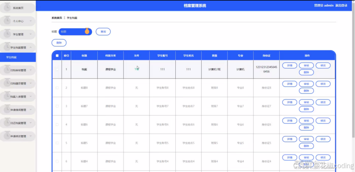Screen dimensions: 355x172
Task: Click the 学生姓名7 cell
Action: 188,106
